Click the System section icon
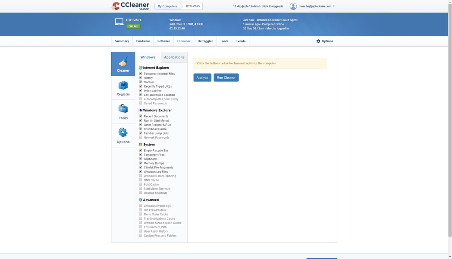Image resolution: width=452 pixels, height=259 pixels. click(140, 145)
